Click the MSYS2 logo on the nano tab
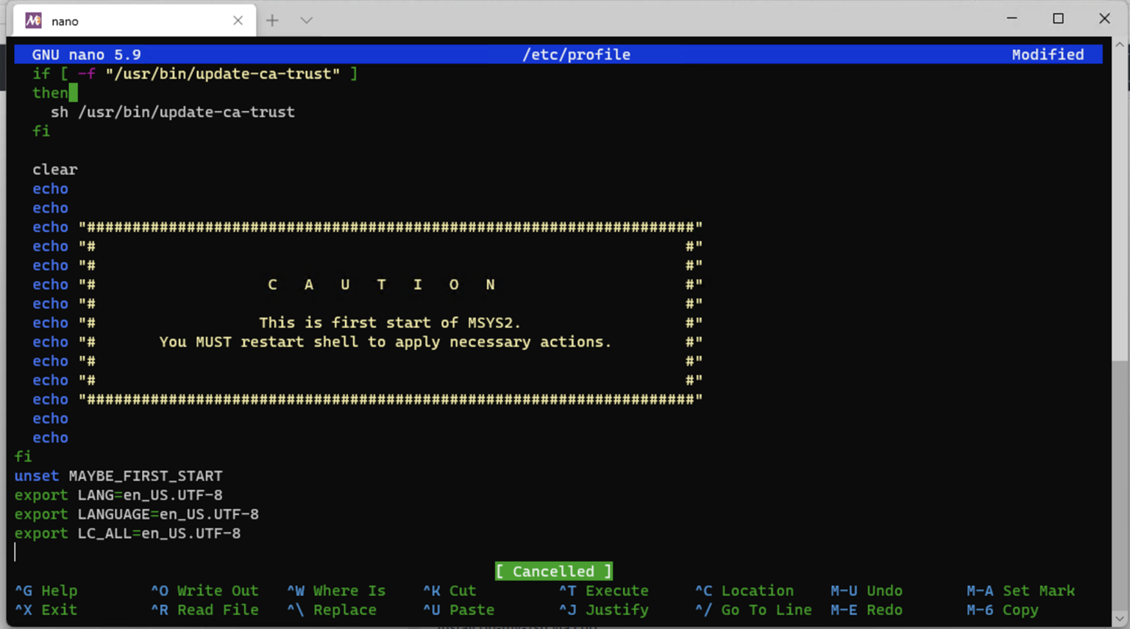The width and height of the screenshot is (1130, 629). (x=33, y=21)
